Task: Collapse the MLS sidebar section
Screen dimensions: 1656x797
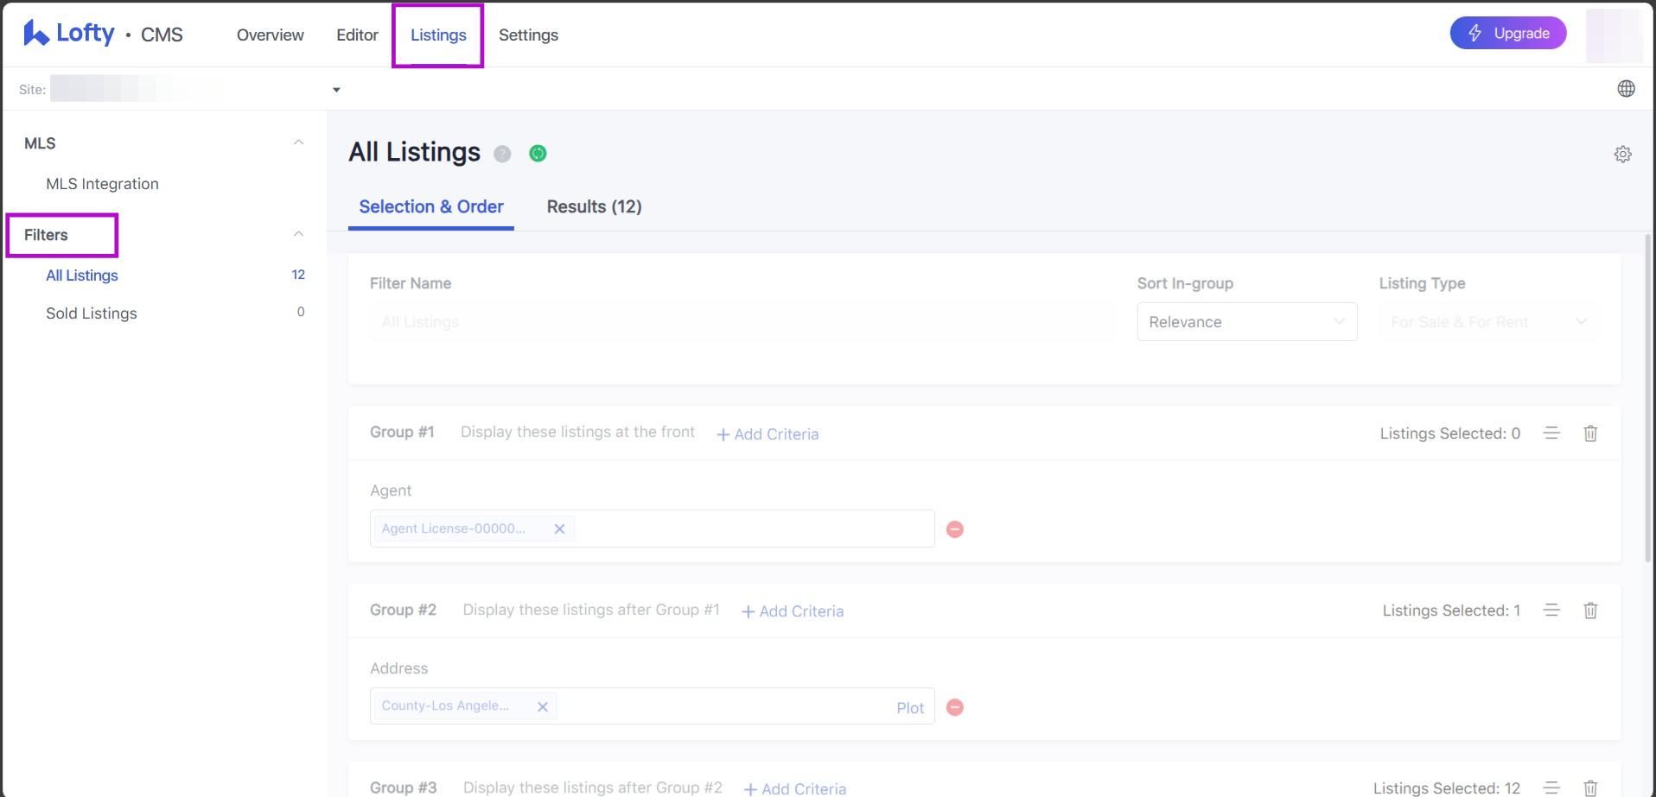Action: coord(298,142)
